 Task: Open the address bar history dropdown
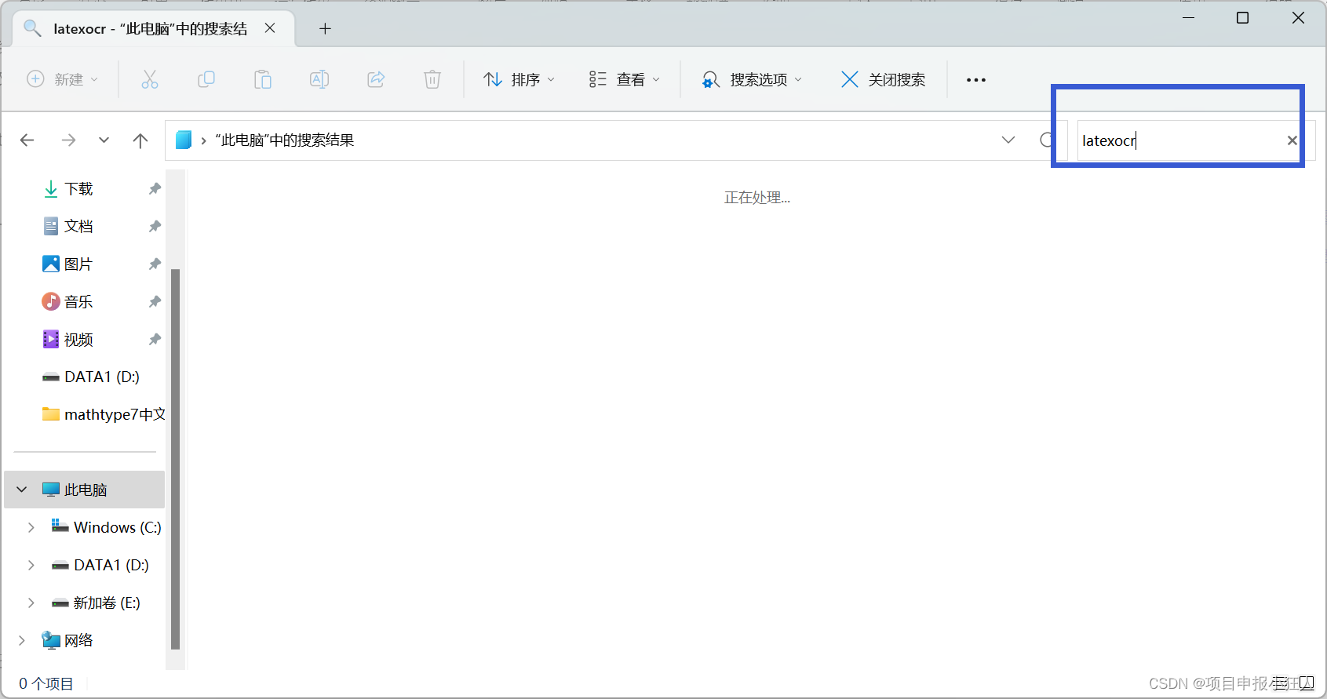[x=1008, y=140]
